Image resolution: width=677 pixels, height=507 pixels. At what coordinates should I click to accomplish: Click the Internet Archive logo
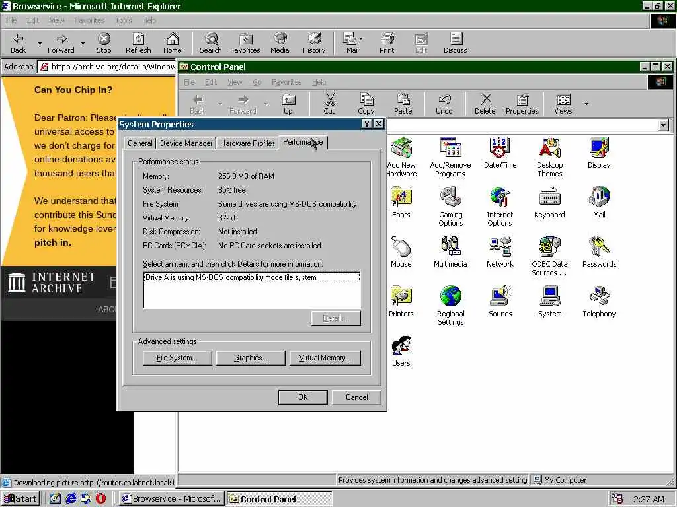(52, 283)
